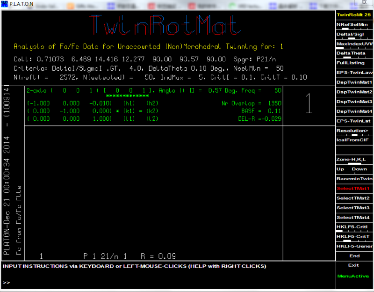Adjust the NRefSelMin slider
This screenshot has width=374, height=292.
pos(354,25)
